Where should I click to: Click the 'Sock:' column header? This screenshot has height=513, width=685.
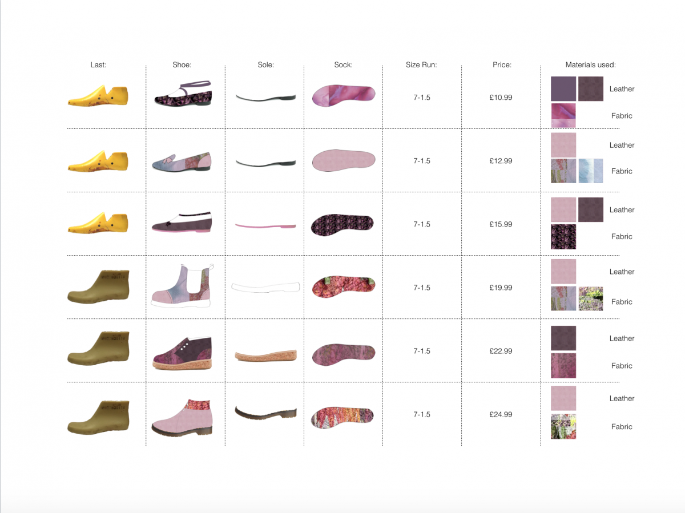click(x=344, y=65)
